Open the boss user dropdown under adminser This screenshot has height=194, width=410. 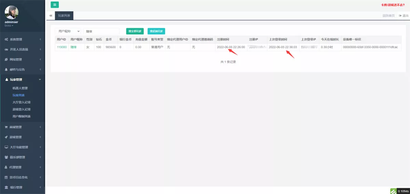(9, 26)
